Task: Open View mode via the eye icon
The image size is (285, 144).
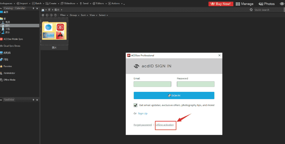Action: (282, 4)
